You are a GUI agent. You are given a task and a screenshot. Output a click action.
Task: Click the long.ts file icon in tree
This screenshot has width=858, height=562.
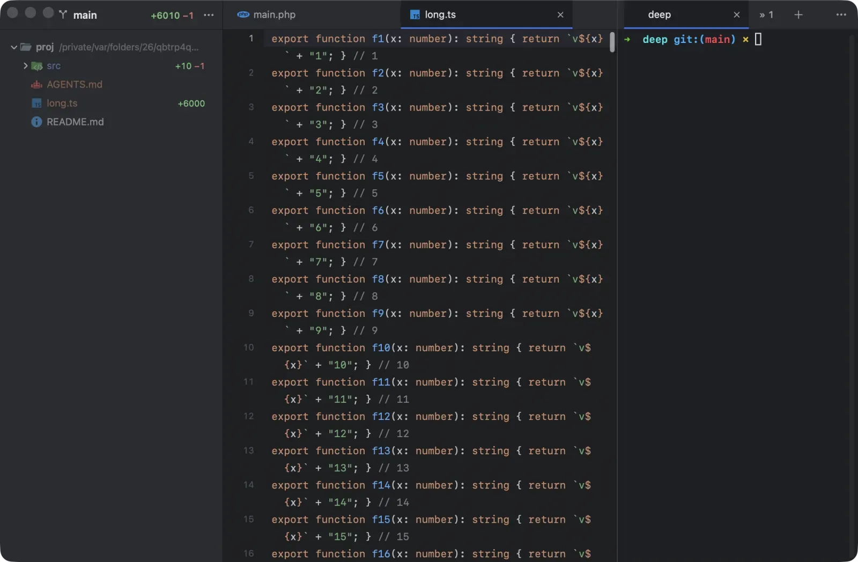click(36, 103)
